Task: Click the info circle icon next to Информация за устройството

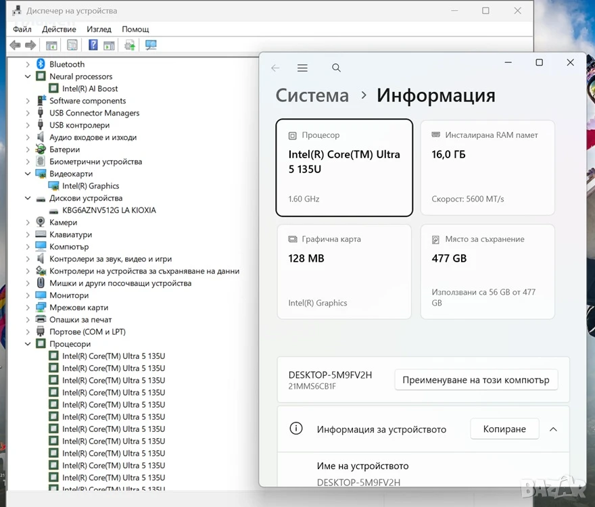Action: coord(296,429)
